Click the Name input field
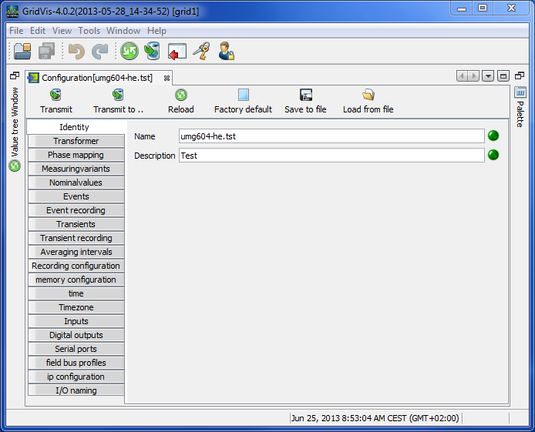The width and height of the screenshot is (535, 432). 331,136
